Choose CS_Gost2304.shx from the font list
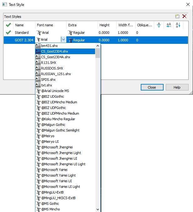The width and height of the screenshot is (193, 212). tap(54, 51)
